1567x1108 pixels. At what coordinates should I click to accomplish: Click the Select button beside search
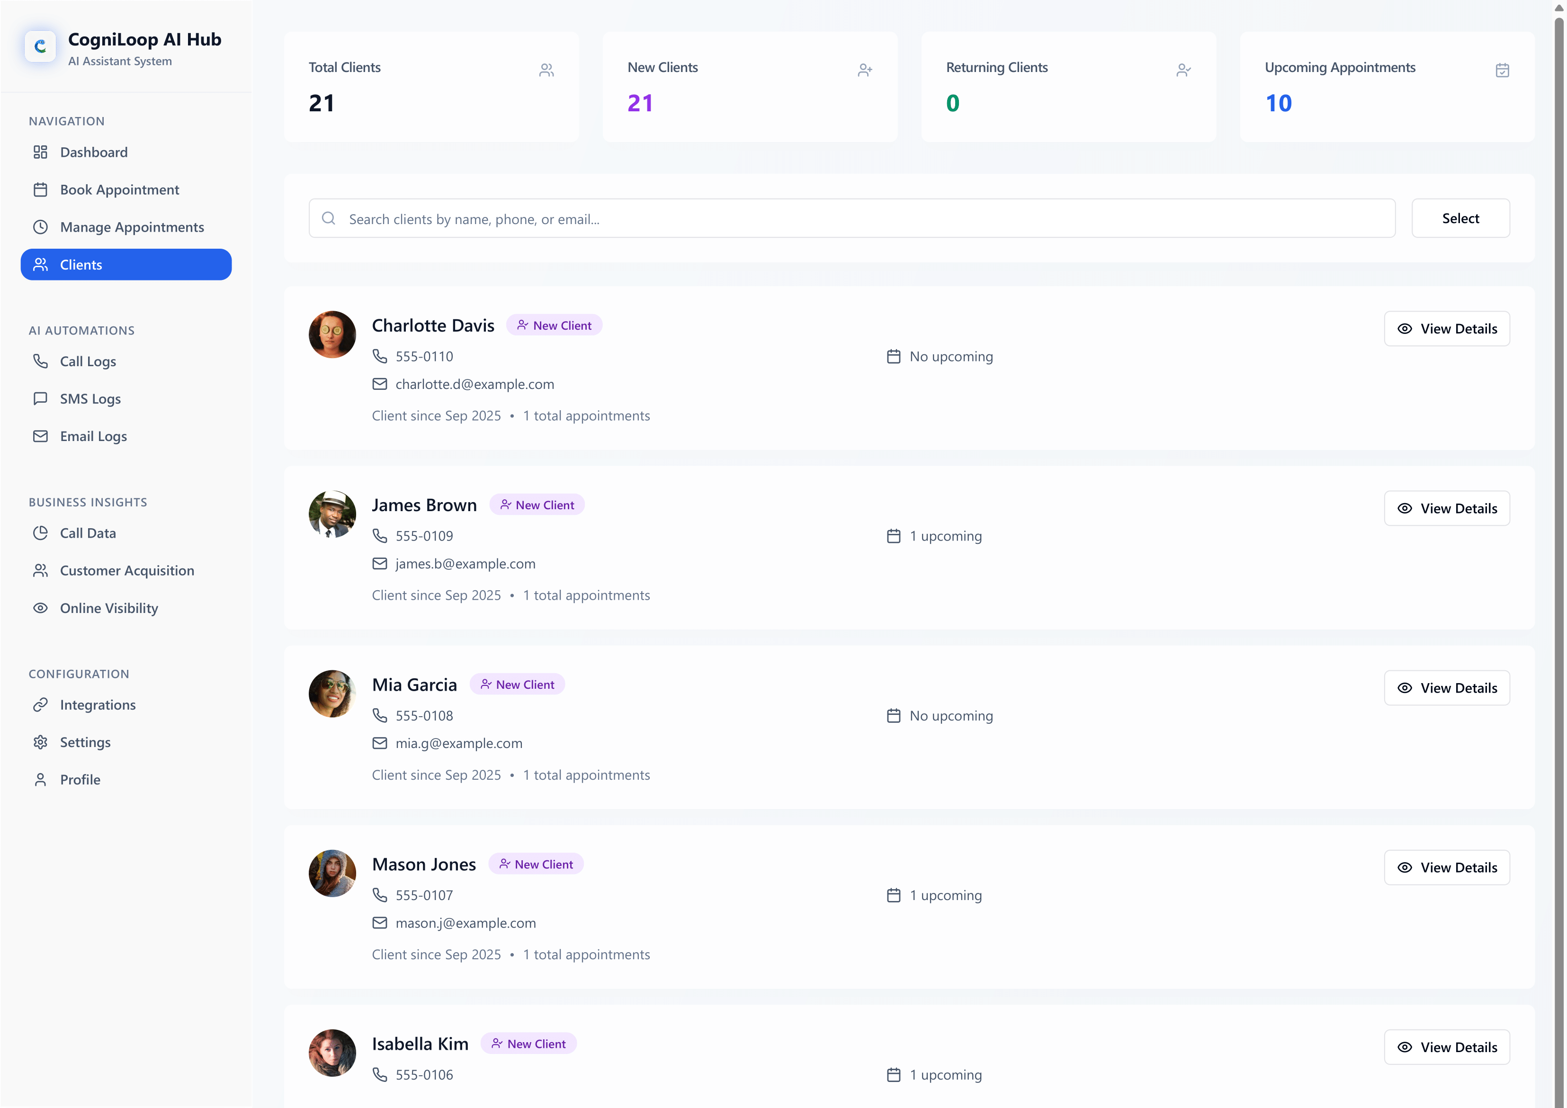[x=1460, y=218]
